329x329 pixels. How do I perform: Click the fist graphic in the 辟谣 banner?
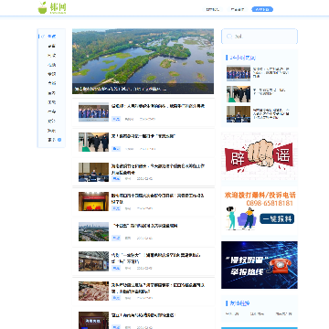pos(260,154)
